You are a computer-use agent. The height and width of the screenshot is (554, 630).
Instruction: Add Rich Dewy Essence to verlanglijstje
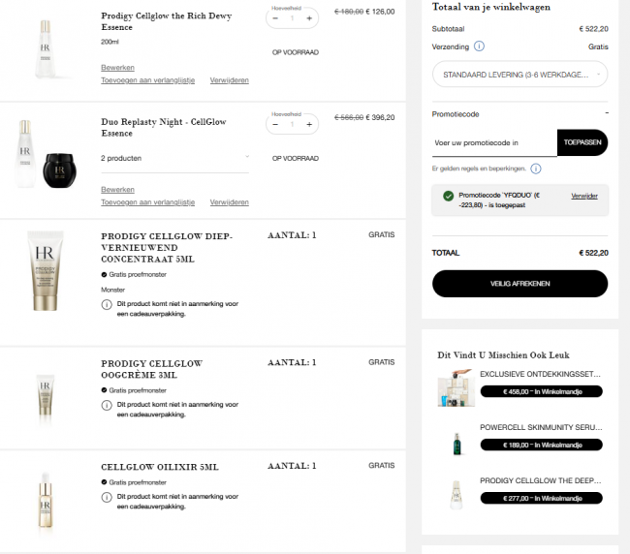click(148, 80)
